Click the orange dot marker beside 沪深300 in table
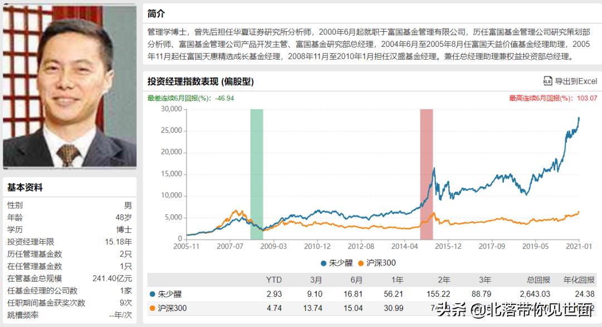The width and height of the screenshot is (602, 327). coord(152,308)
